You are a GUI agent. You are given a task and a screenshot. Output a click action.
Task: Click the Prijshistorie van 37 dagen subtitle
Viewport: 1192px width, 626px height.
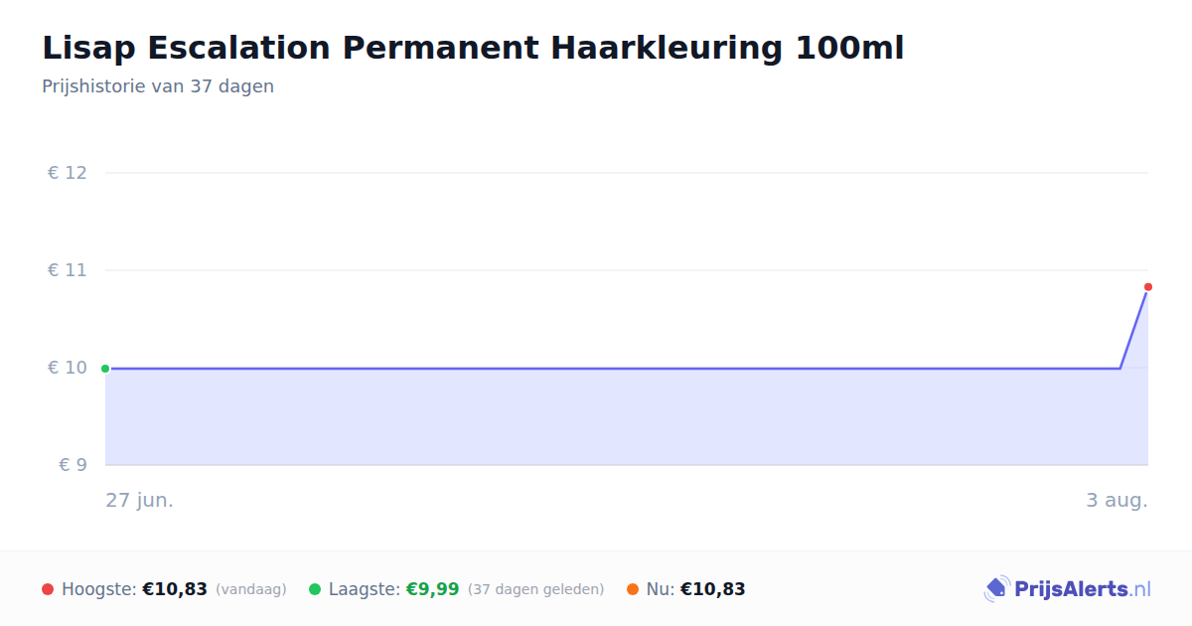158,86
